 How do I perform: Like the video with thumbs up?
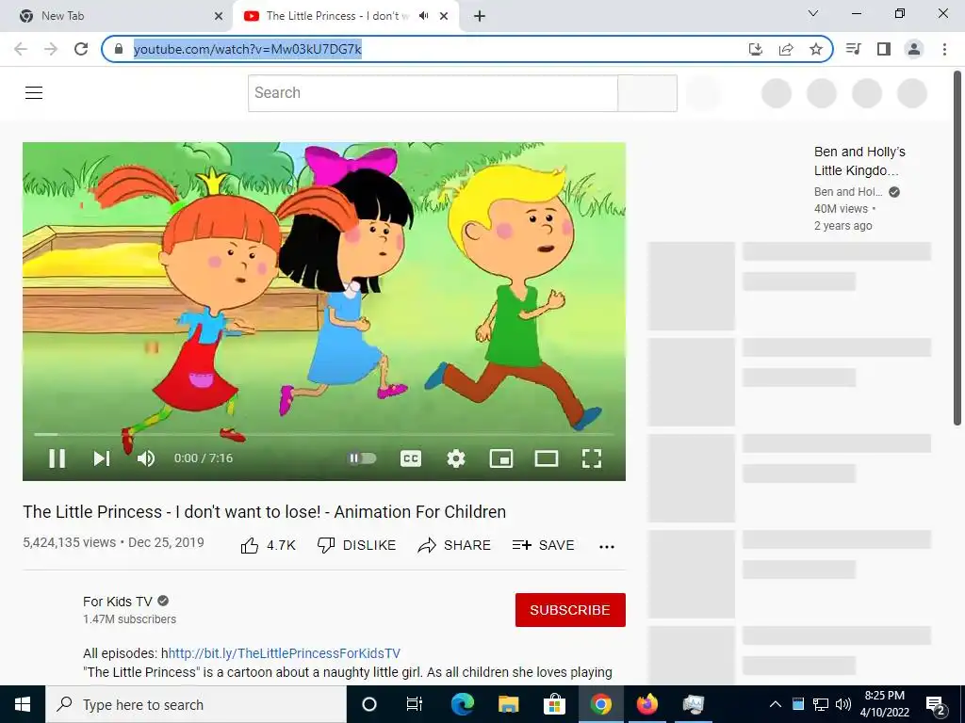249,545
